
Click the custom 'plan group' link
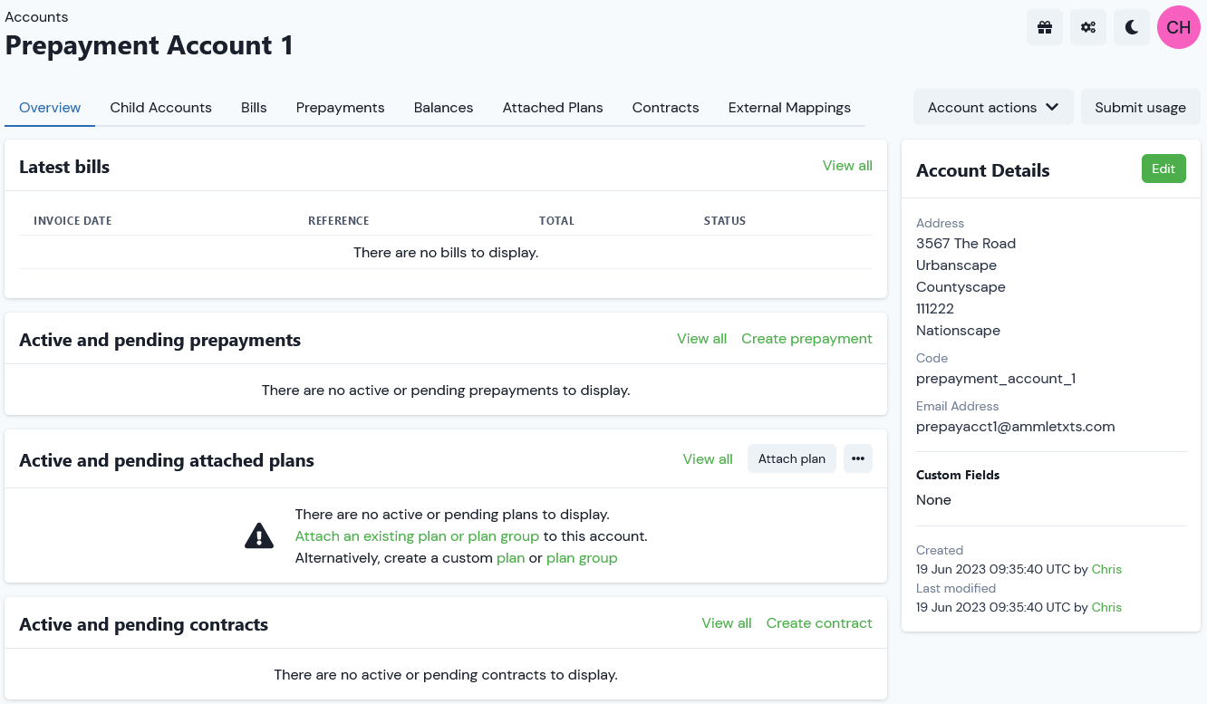(x=582, y=557)
